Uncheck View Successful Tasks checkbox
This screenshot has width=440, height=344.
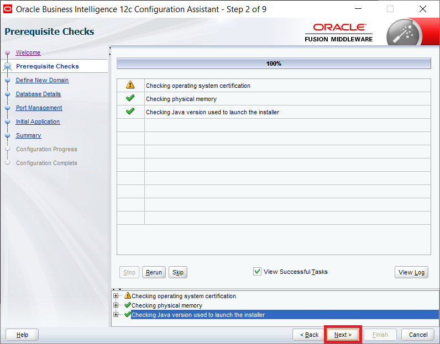pos(257,271)
